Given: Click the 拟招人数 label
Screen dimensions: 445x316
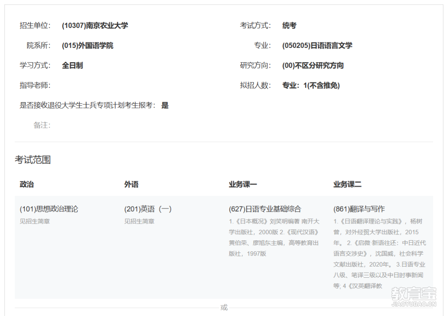Looking at the screenshot, I should pyautogui.click(x=255, y=85).
